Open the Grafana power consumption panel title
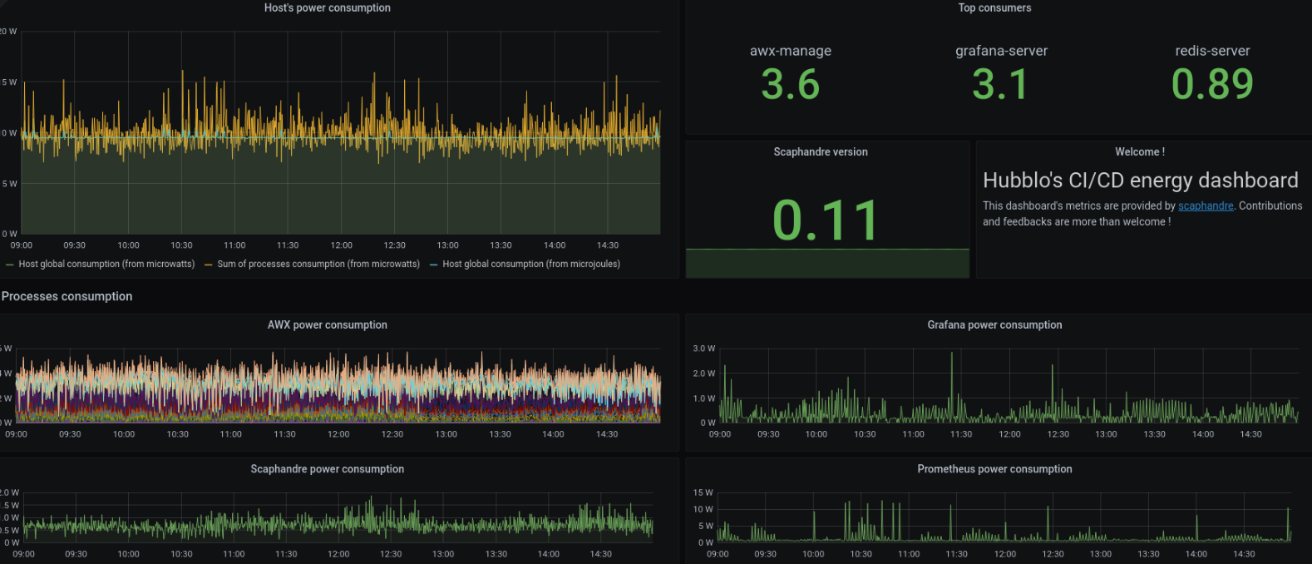Screen dimensions: 1312x564 point(994,324)
